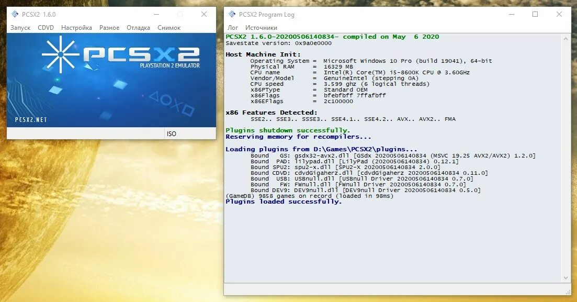Close the PCSX2 1.6.0 main window

(x=204, y=14)
